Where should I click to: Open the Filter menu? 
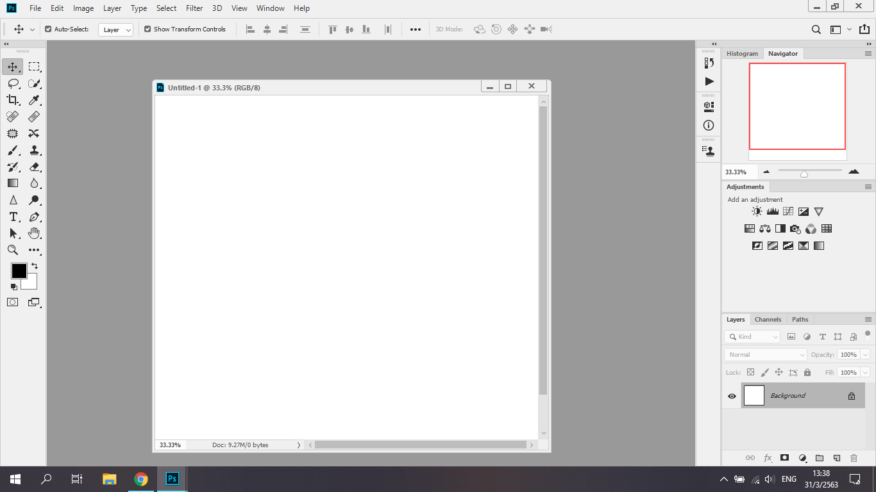pyautogui.click(x=194, y=8)
